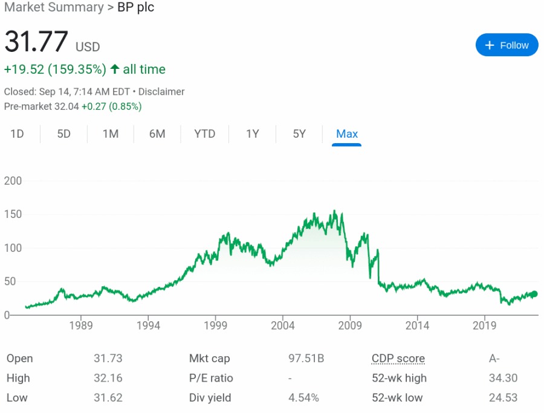Open the YTD performance view

204,134
